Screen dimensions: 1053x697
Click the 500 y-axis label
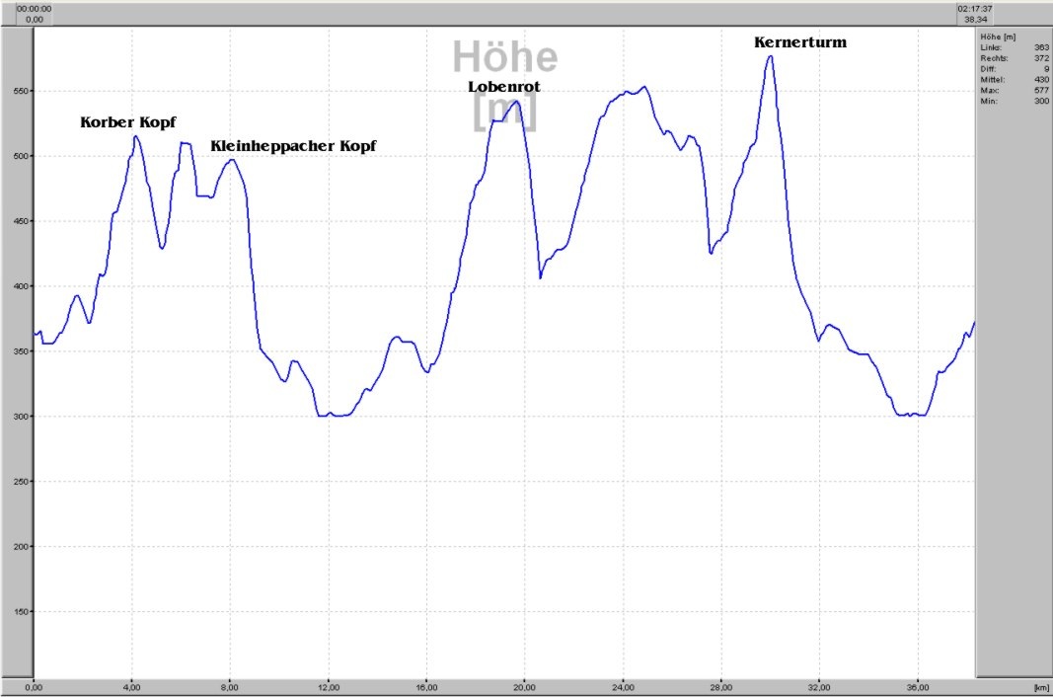point(20,157)
